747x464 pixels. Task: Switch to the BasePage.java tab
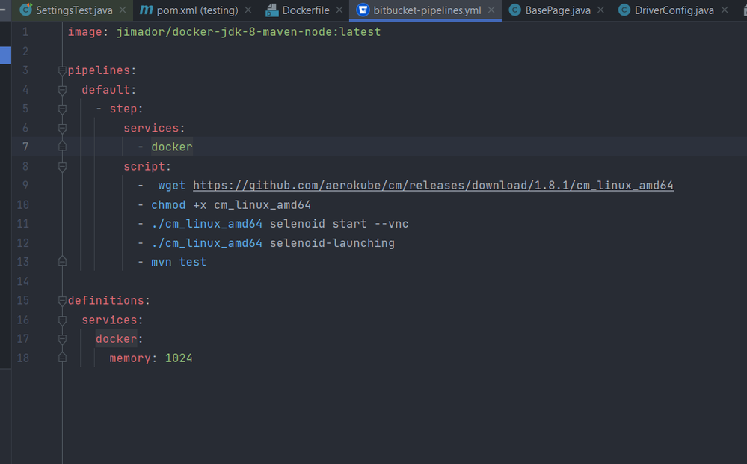pos(558,10)
